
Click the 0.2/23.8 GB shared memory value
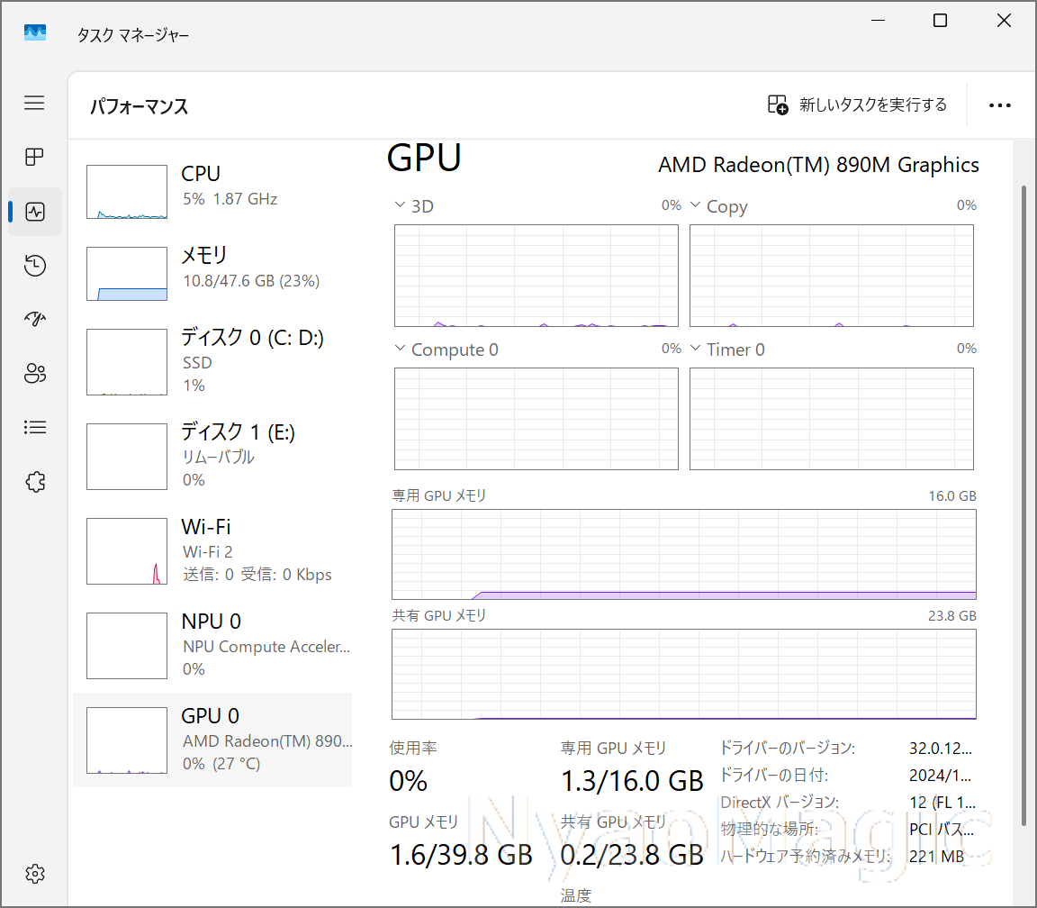[632, 855]
